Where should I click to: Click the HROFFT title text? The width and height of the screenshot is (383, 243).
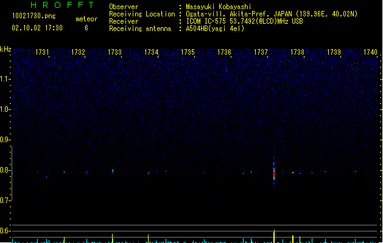pos(62,5)
